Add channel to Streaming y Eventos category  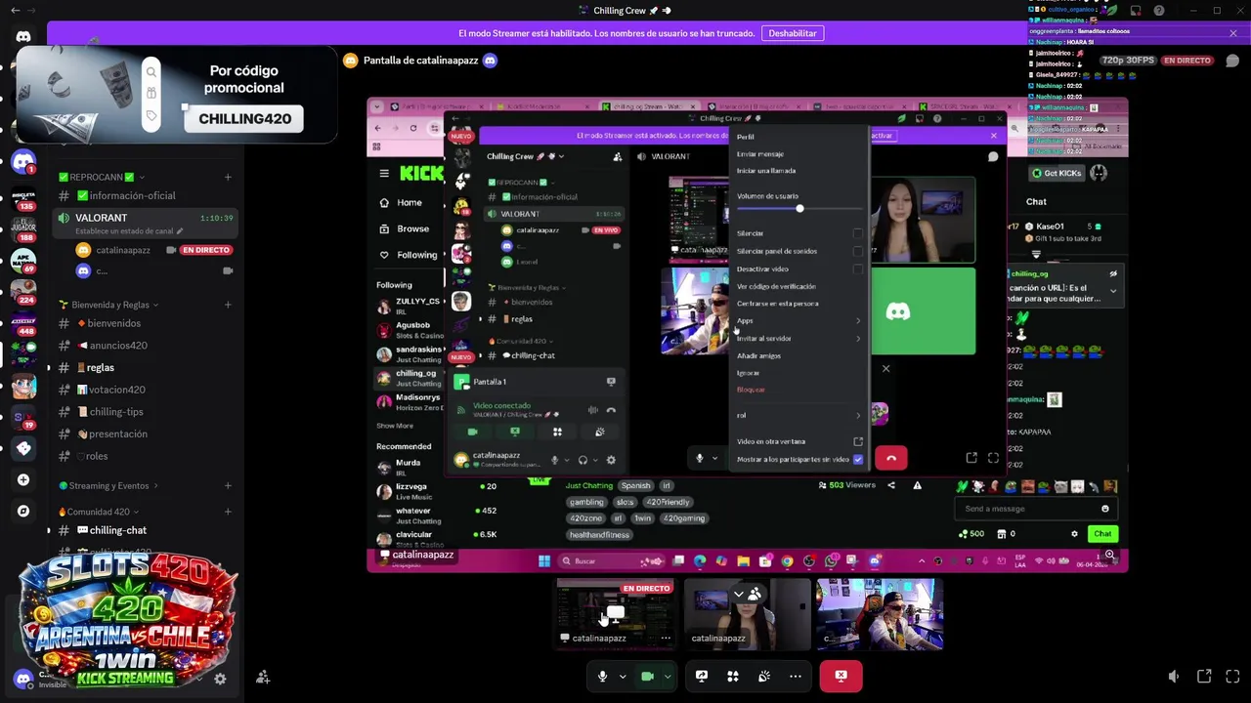click(228, 485)
